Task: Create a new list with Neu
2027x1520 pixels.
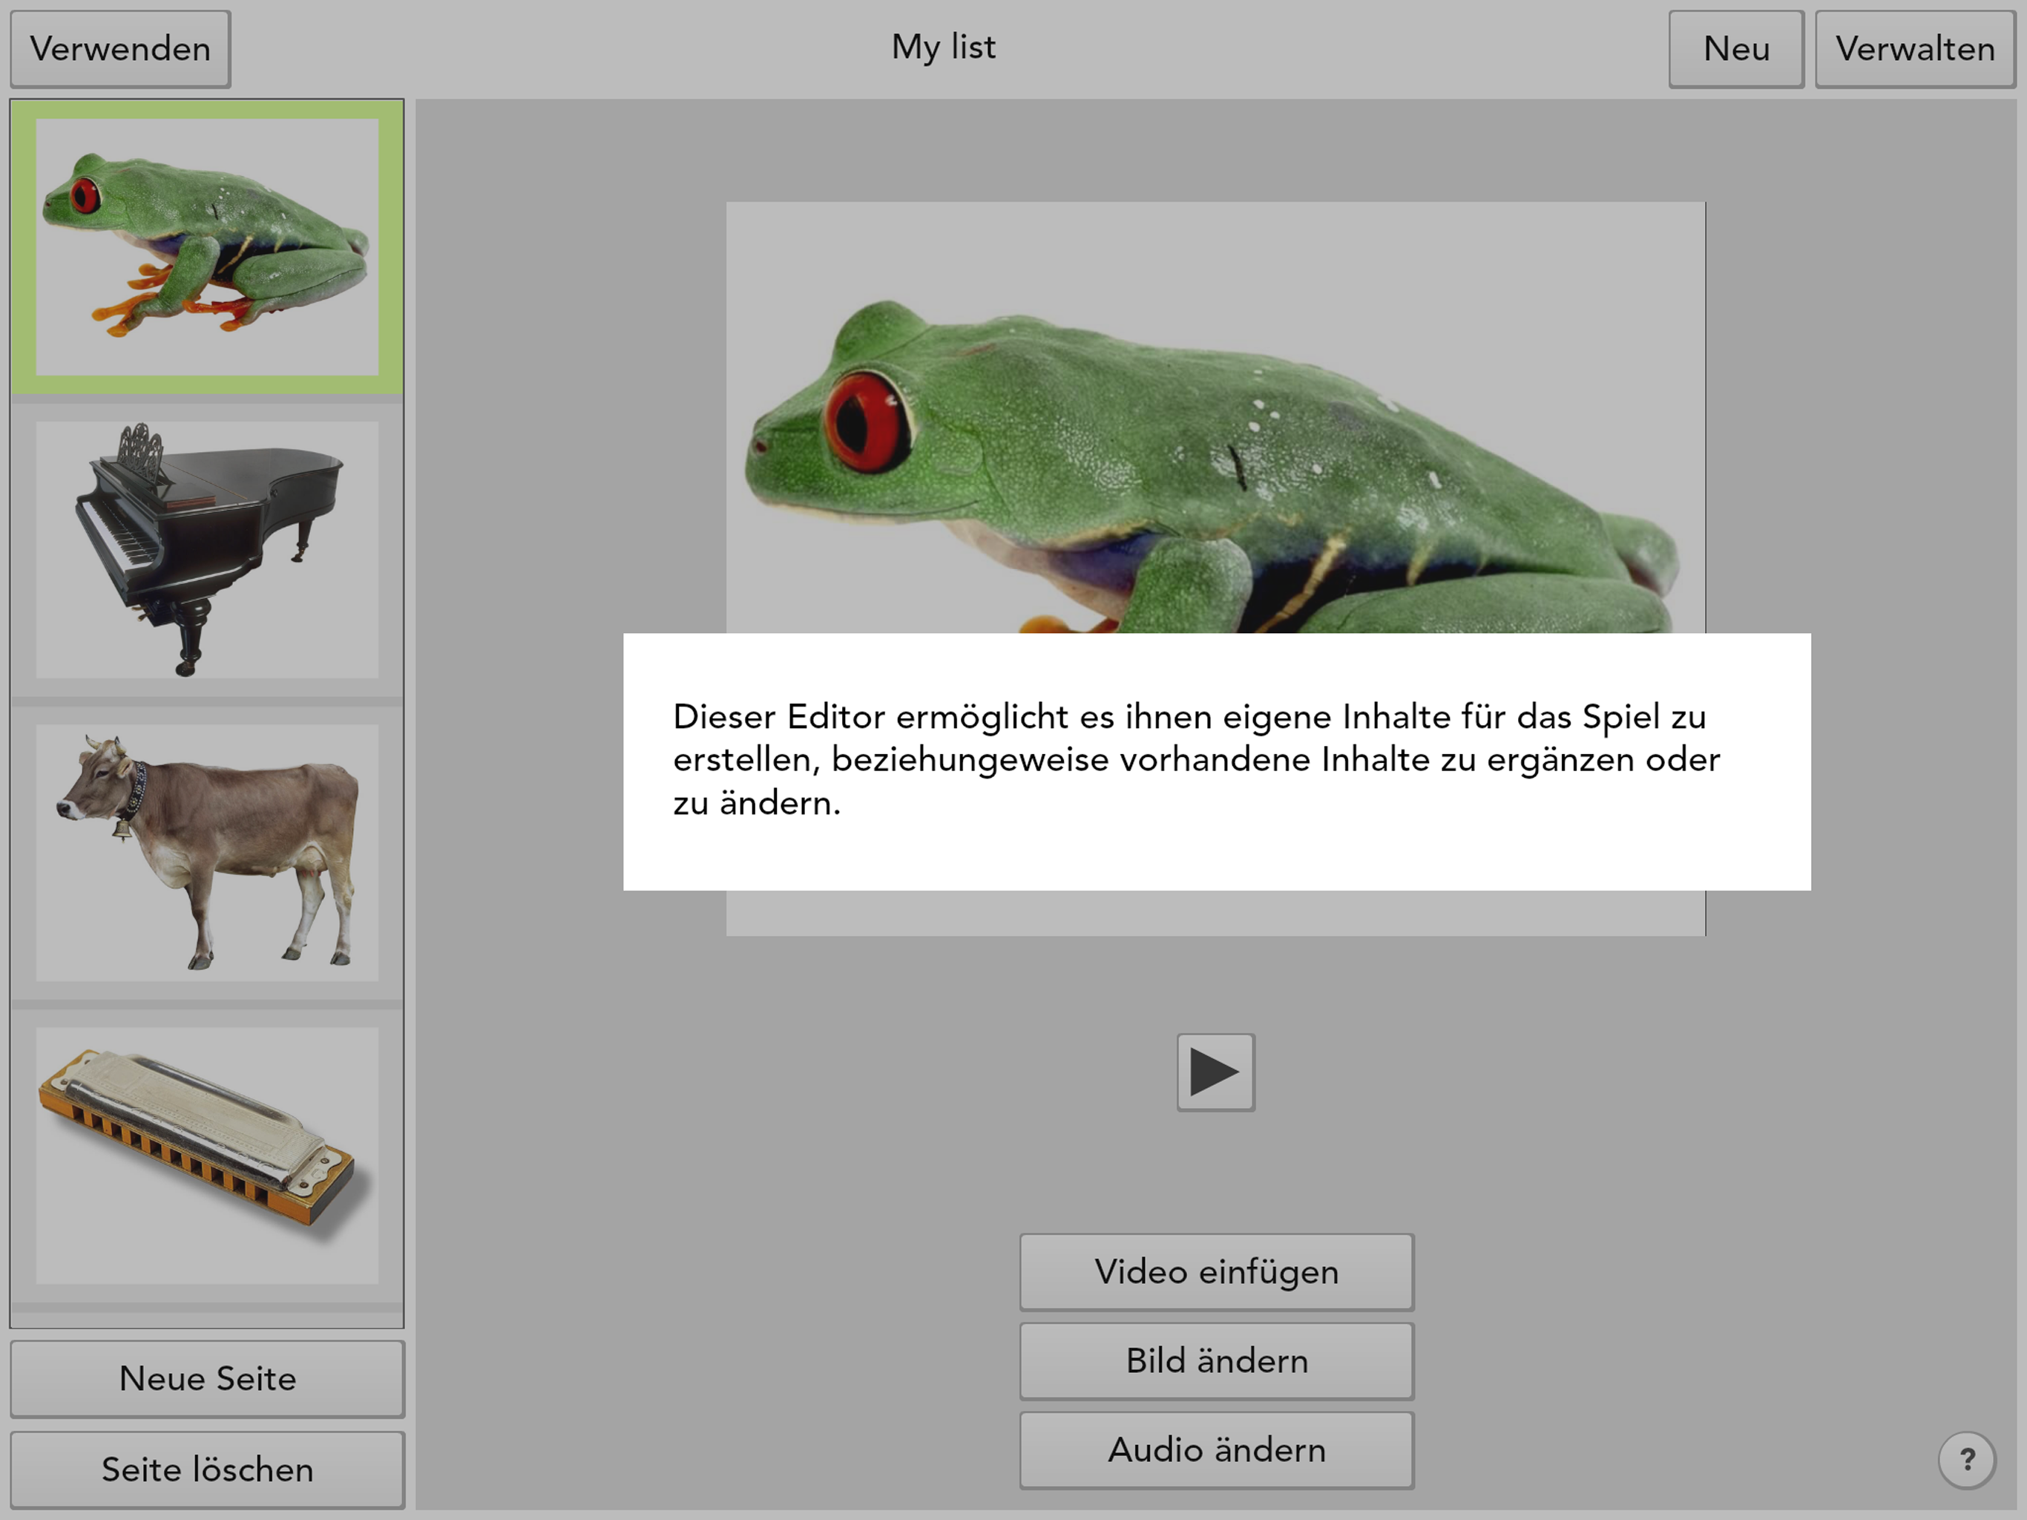Action: coord(1735,48)
